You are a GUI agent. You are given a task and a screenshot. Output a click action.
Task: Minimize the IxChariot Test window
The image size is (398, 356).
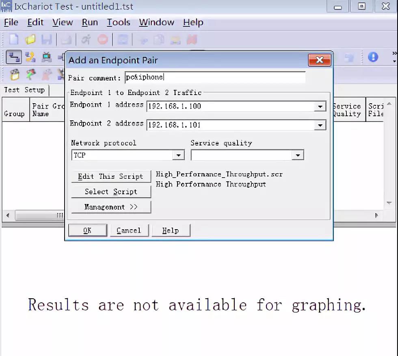click(337, 7)
